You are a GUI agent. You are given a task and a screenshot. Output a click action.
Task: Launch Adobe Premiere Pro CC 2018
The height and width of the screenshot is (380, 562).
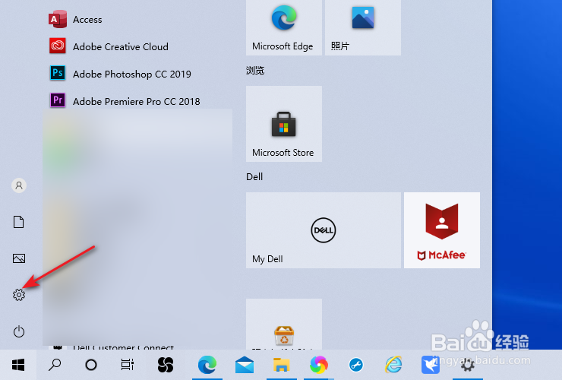(125, 101)
